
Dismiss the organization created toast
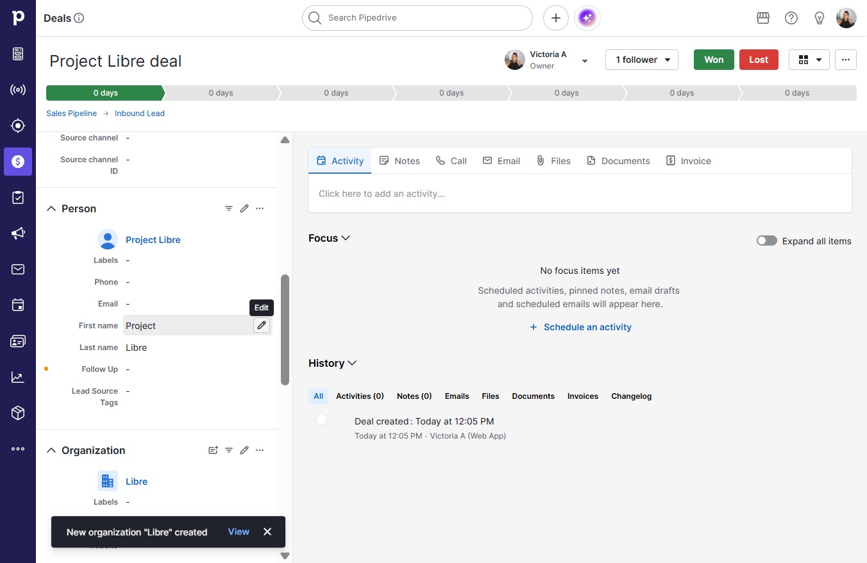point(267,532)
